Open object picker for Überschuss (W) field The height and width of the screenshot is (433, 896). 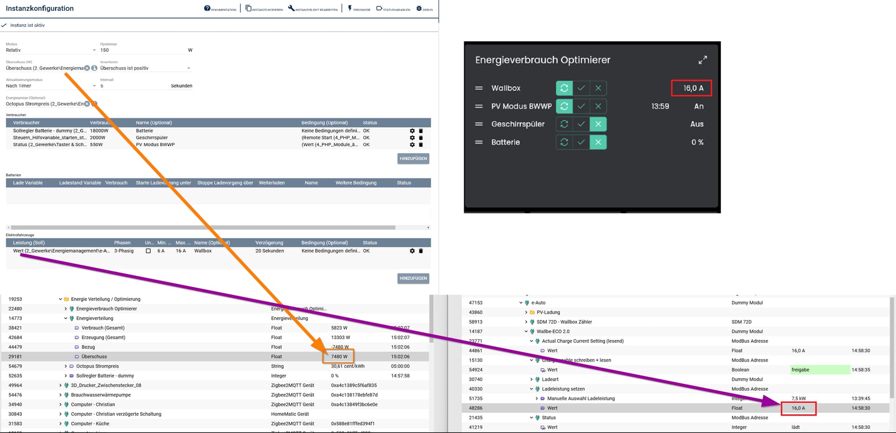pyautogui.click(x=94, y=68)
